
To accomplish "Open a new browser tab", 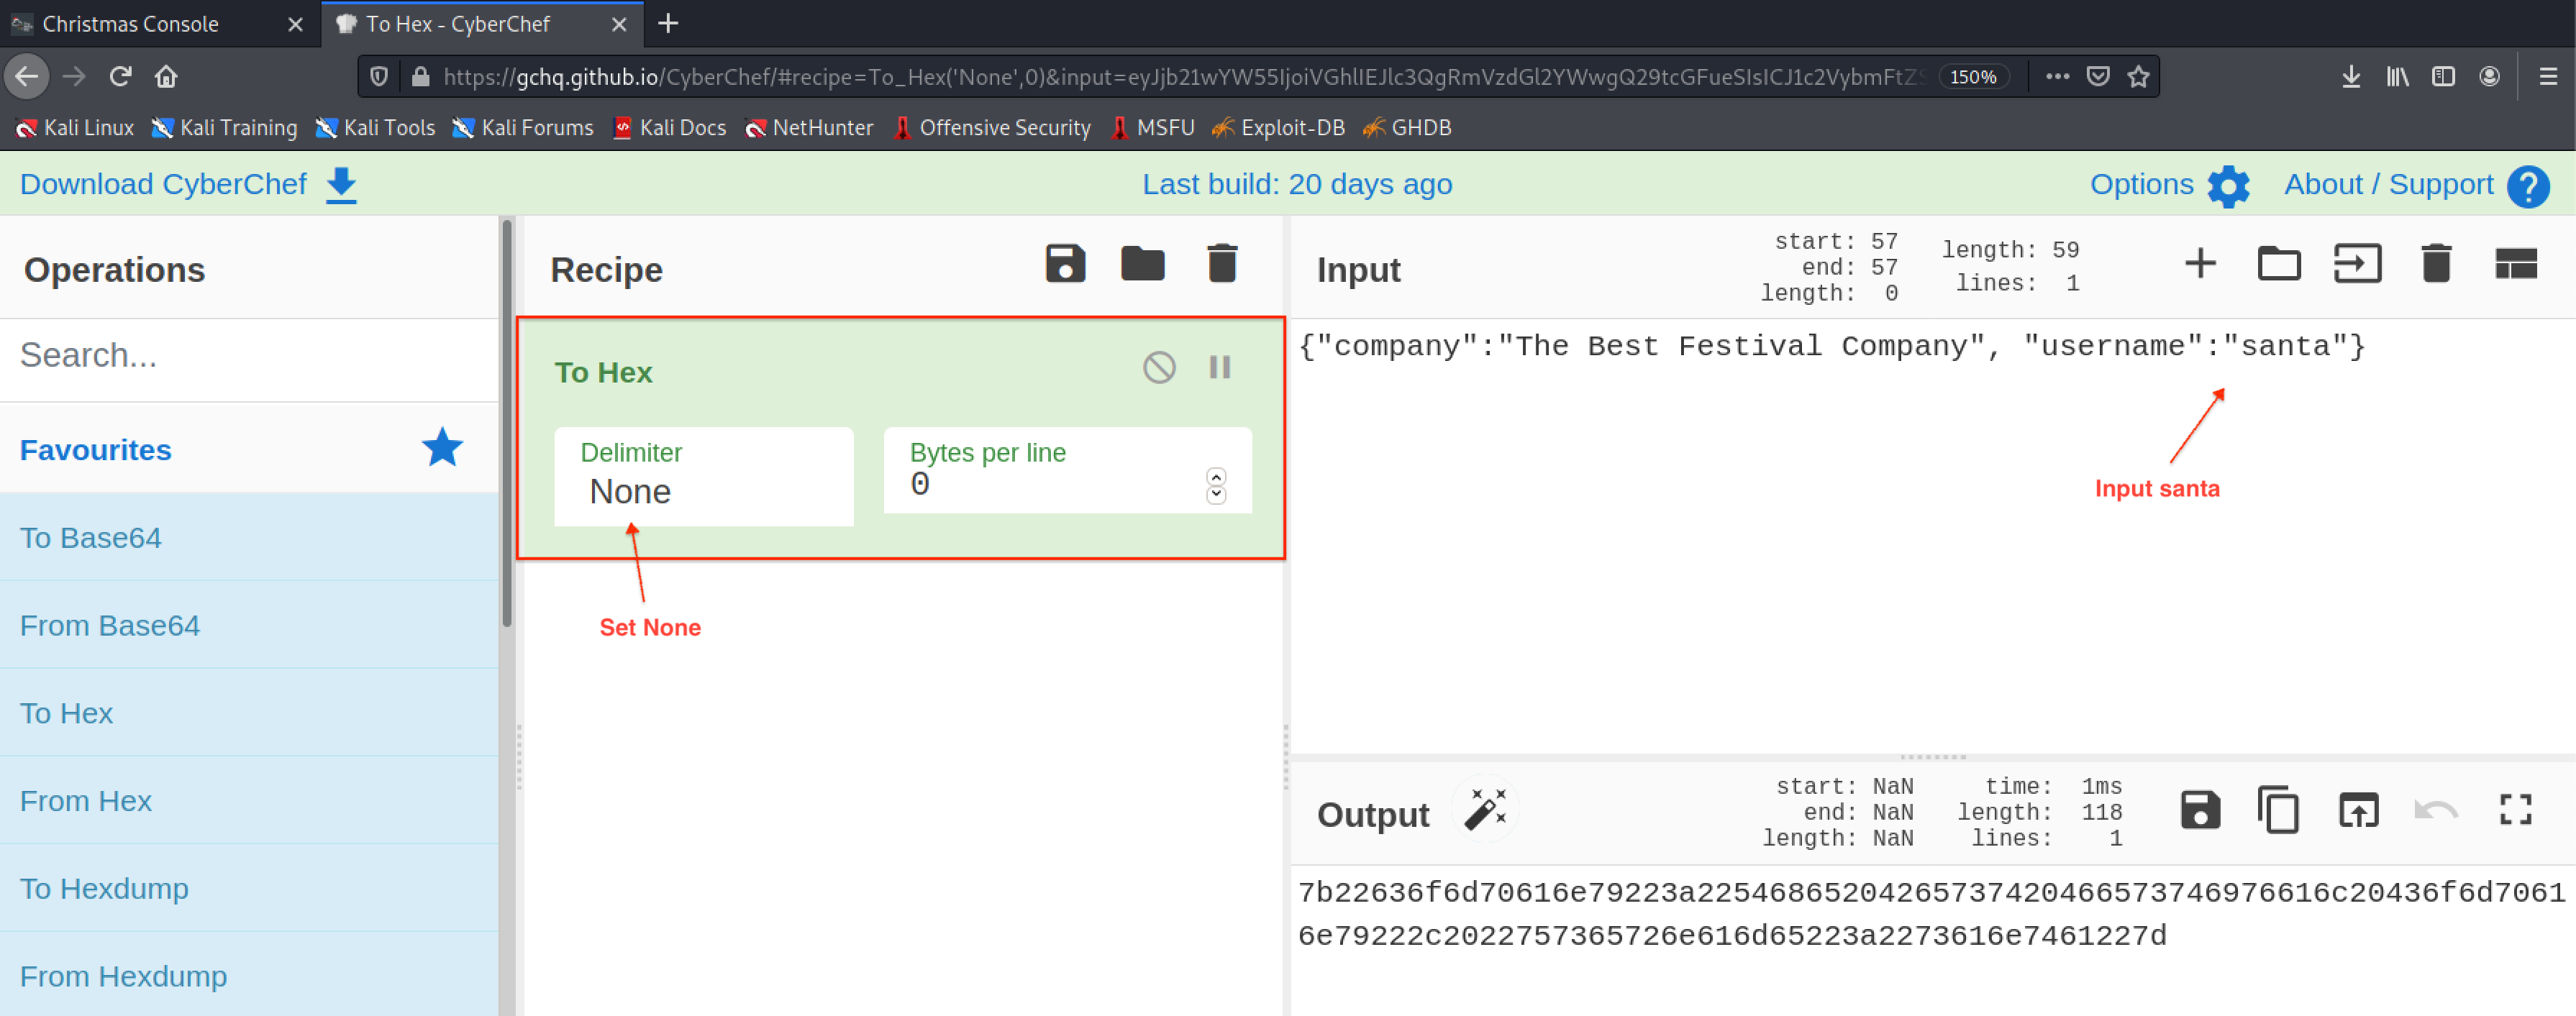I will click(668, 24).
